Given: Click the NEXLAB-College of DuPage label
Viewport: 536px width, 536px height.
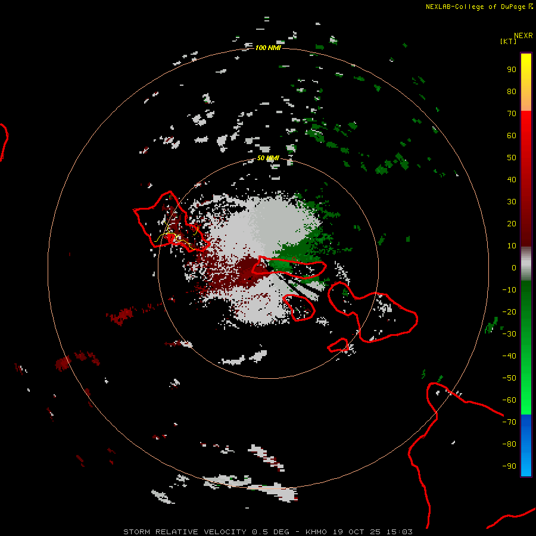Looking at the screenshot, I should (x=475, y=7).
